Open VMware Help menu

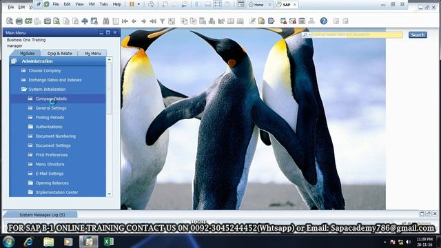(116, 4)
